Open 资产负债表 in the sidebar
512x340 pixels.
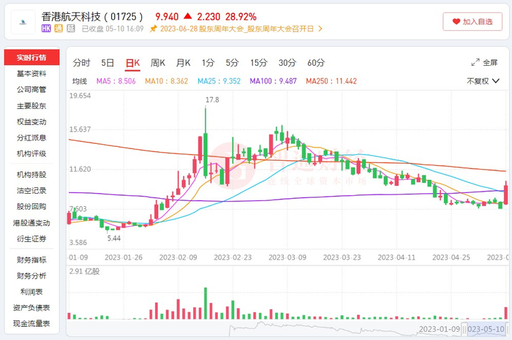pyautogui.click(x=31, y=308)
